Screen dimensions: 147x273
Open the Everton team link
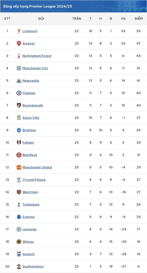(29, 217)
